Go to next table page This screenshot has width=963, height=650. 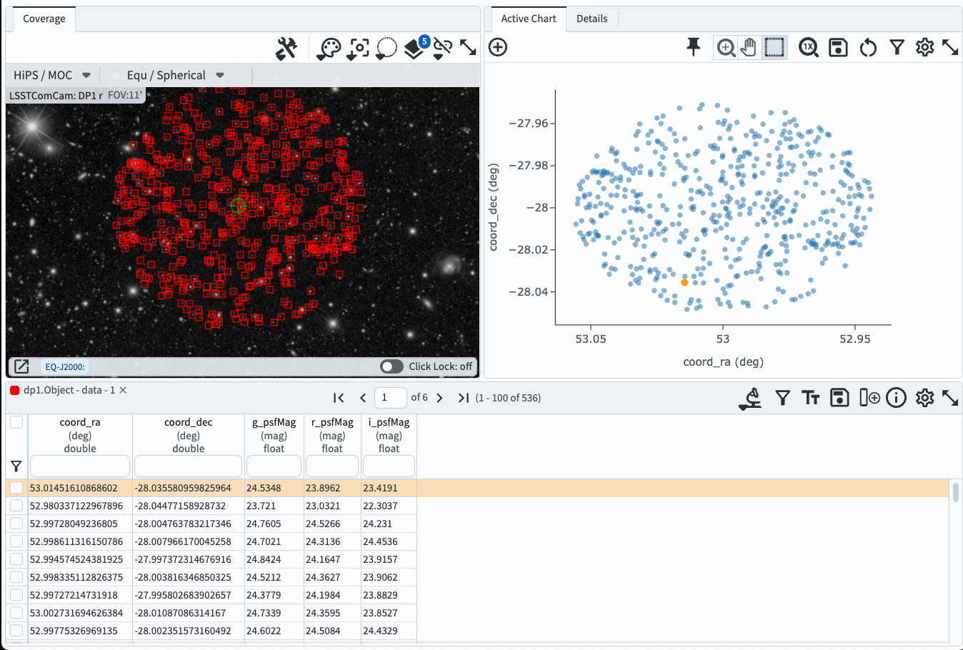pyautogui.click(x=439, y=398)
